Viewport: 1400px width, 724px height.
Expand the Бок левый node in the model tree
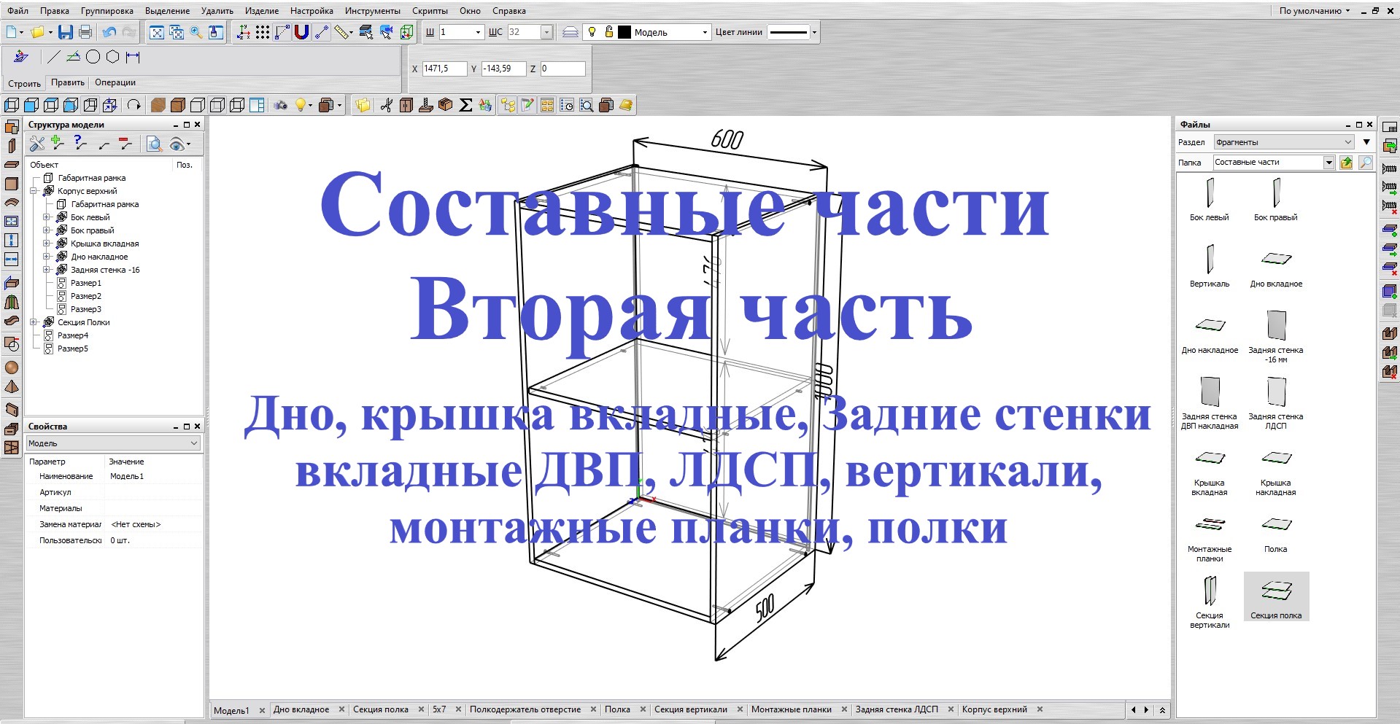click(x=45, y=217)
